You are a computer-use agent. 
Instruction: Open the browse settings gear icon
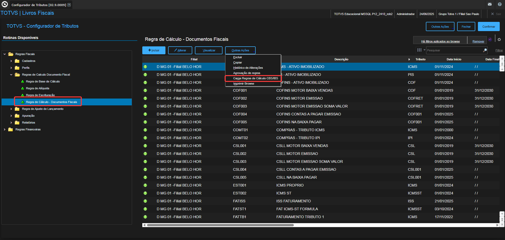[499, 40]
